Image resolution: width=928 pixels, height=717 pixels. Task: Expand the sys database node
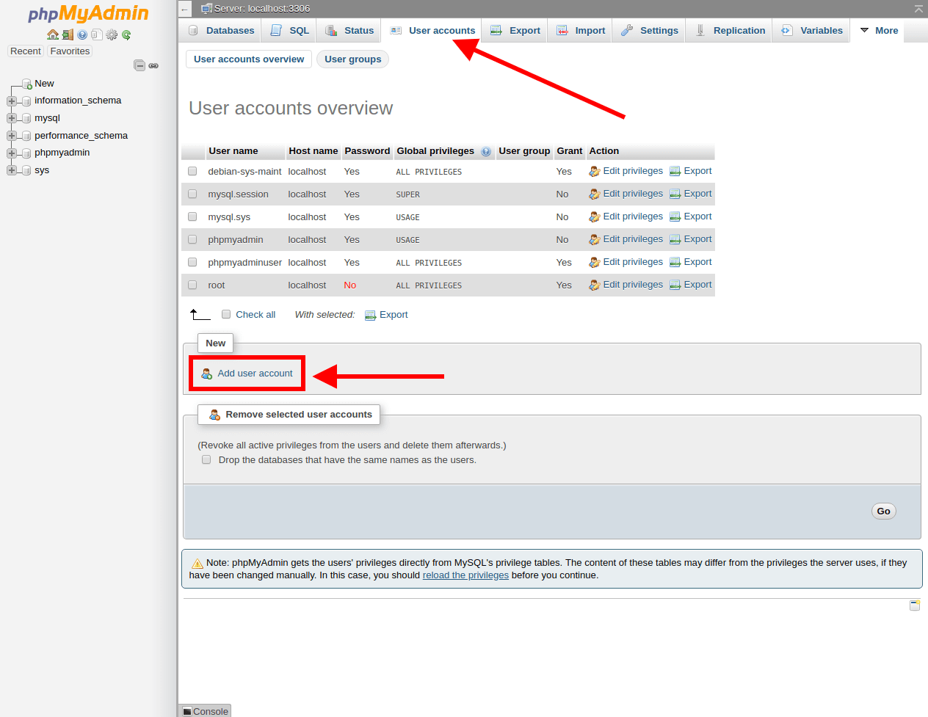pyautogui.click(x=12, y=170)
